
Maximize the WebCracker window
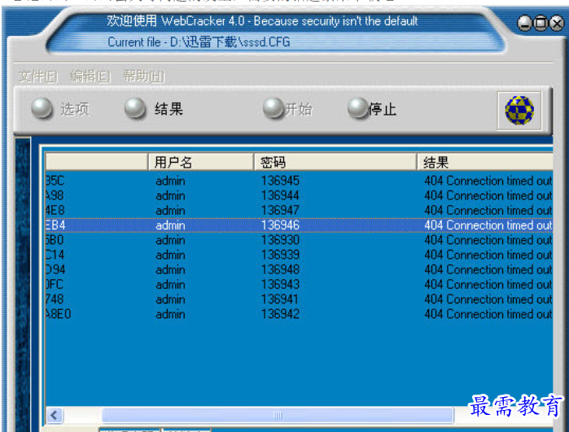(x=541, y=24)
